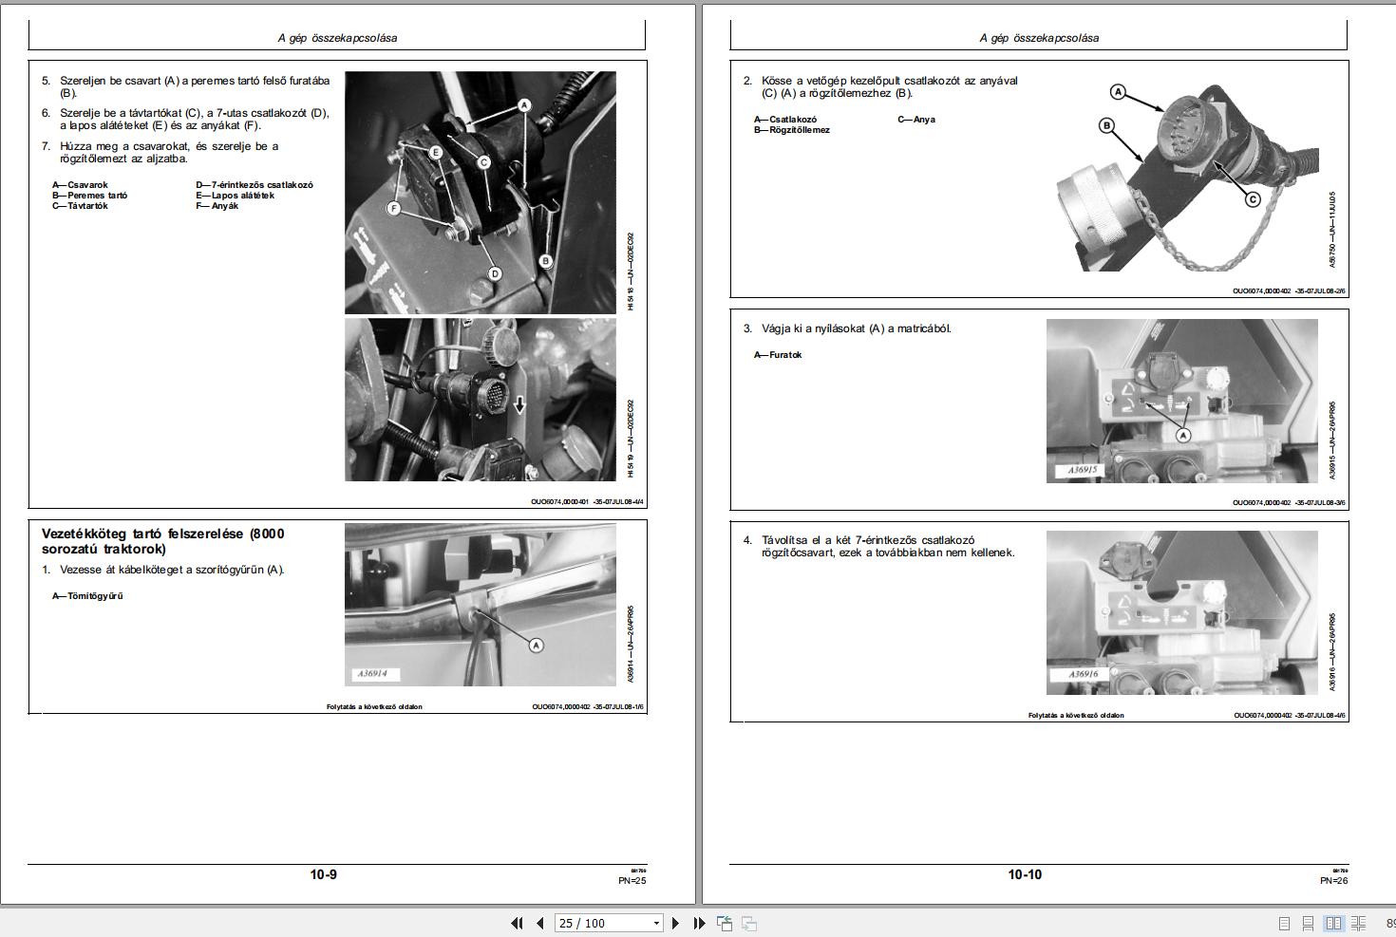
Task: Go to the previous page
Action: coord(540,923)
